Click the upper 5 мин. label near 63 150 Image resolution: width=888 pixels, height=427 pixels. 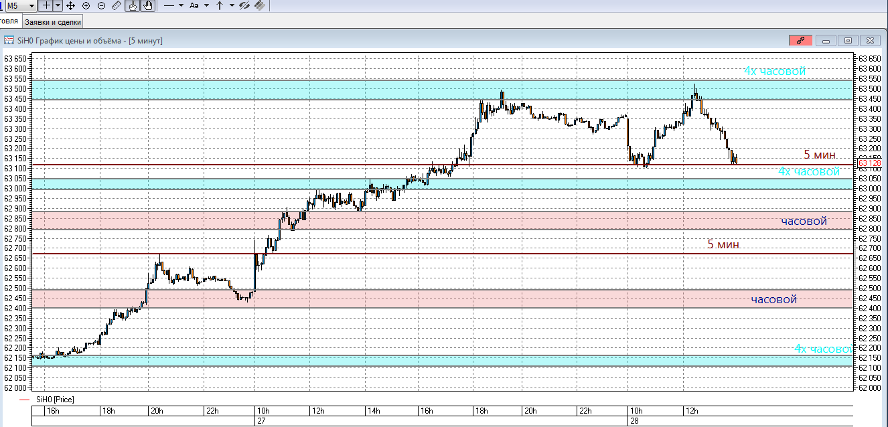[x=820, y=155]
